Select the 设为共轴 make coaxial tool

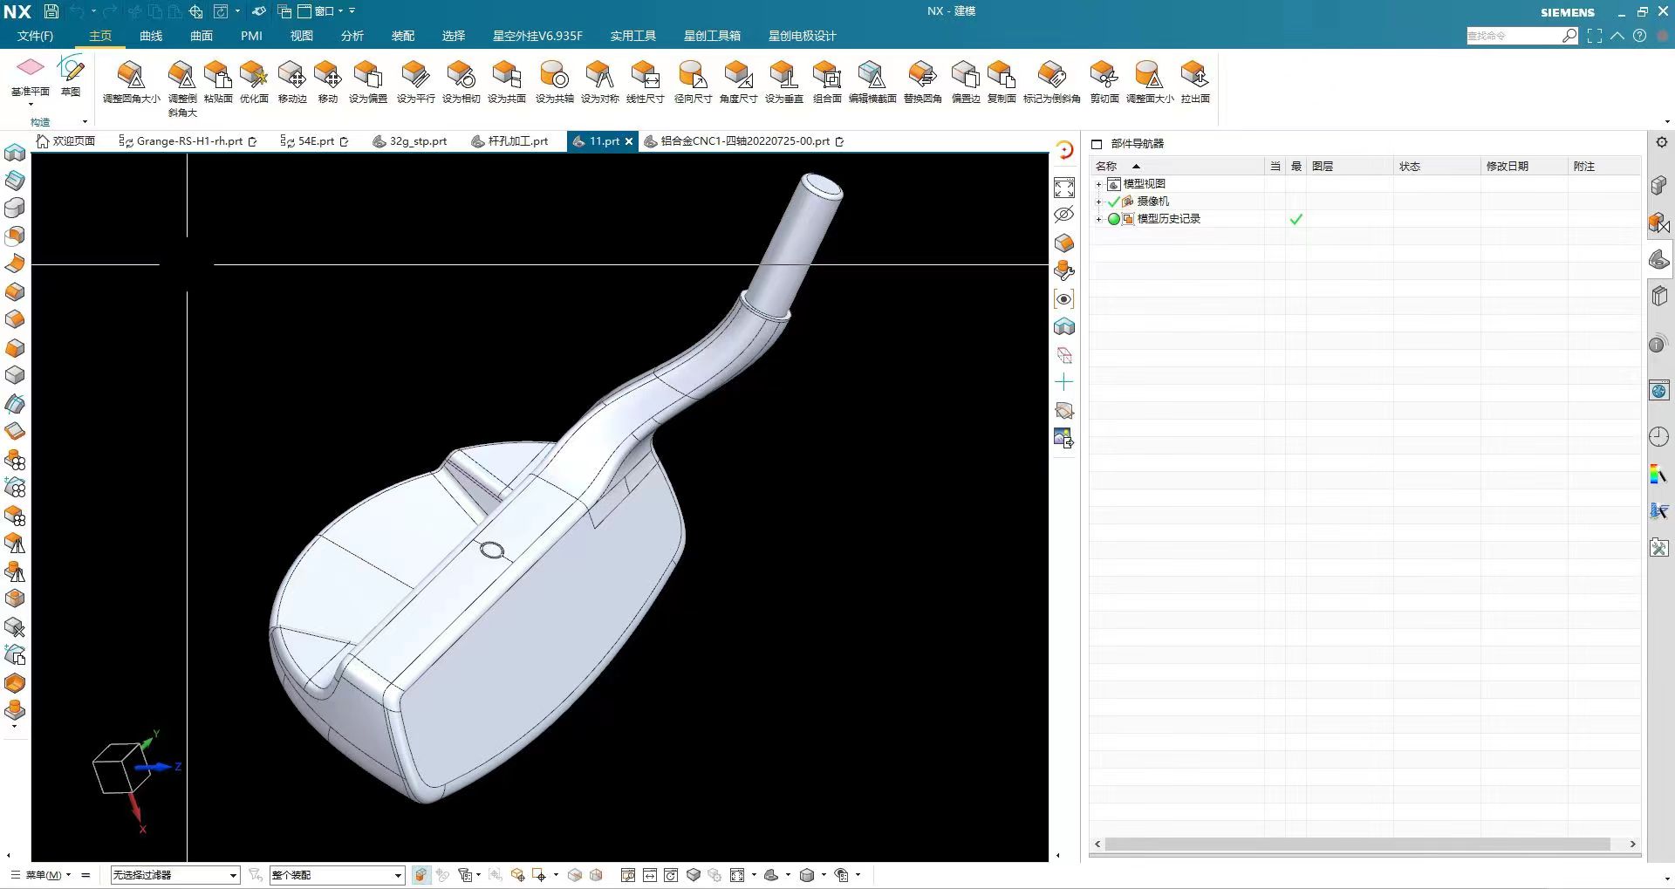pos(554,76)
